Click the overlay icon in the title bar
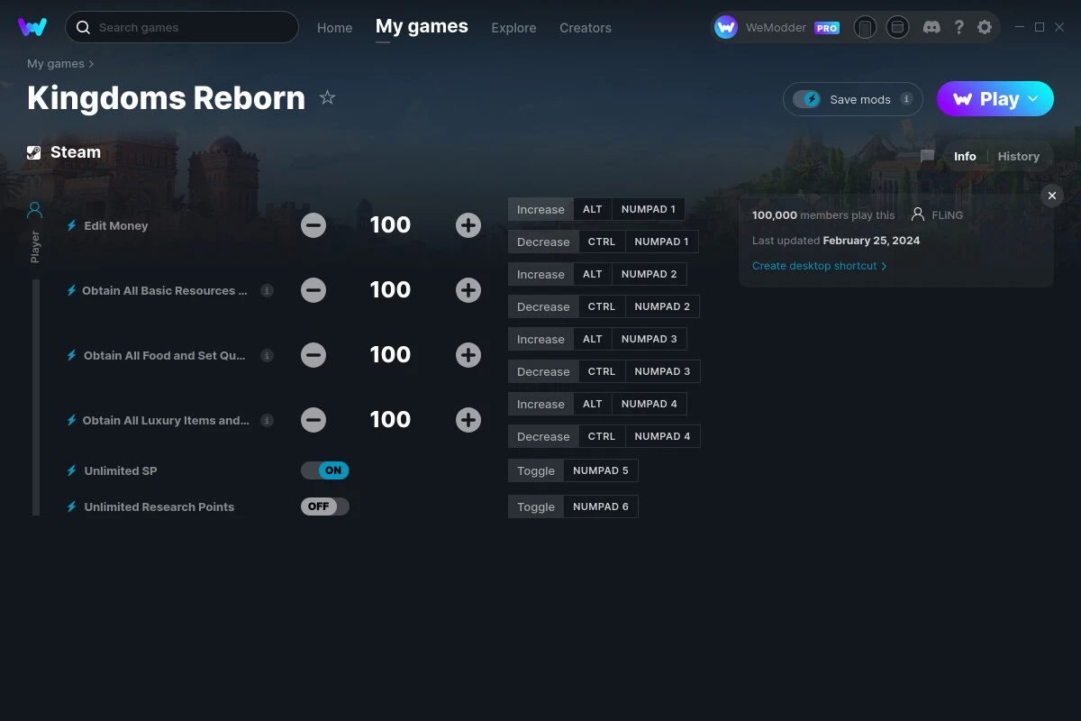Viewport: 1081px width, 721px height. tap(897, 28)
